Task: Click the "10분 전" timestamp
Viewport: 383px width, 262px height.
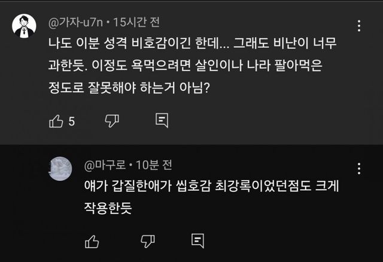Action: pos(155,164)
